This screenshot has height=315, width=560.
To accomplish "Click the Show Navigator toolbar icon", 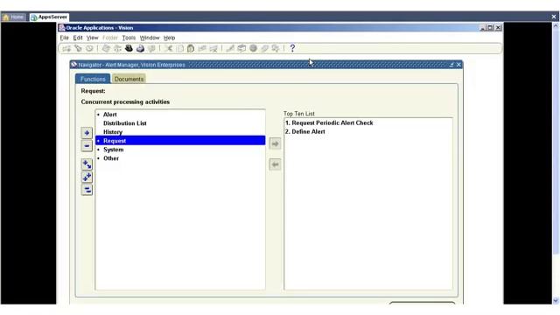I will click(x=89, y=49).
